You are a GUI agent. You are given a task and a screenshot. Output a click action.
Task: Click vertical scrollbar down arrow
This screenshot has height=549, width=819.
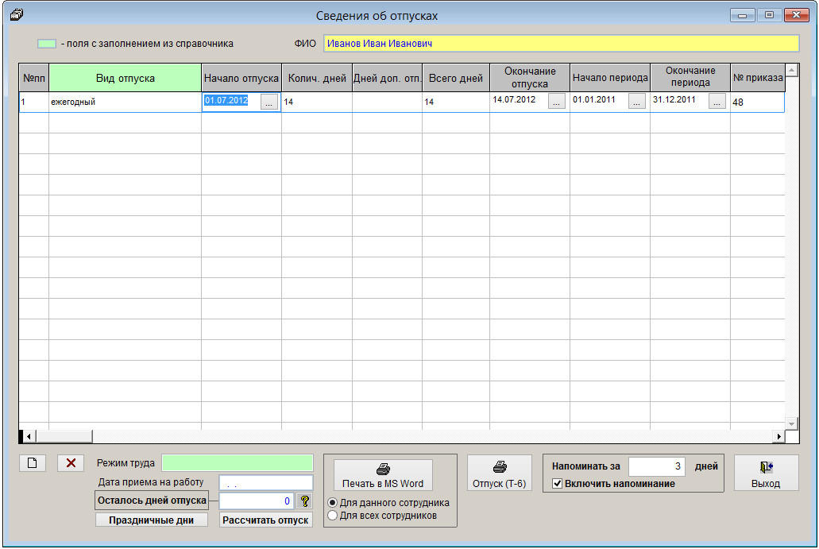[x=791, y=423]
